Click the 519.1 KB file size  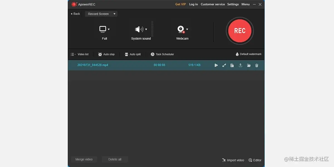194,65
